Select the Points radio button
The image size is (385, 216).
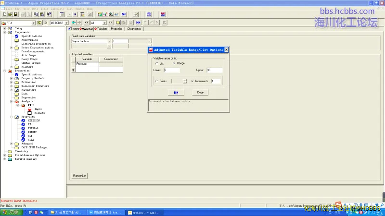[157, 81]
